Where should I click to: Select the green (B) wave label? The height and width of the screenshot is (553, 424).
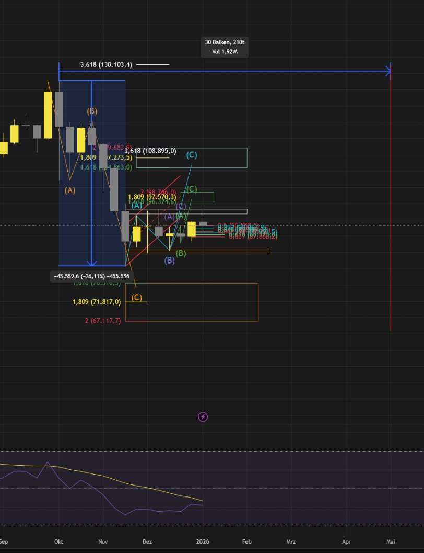(x=181, y=253)
